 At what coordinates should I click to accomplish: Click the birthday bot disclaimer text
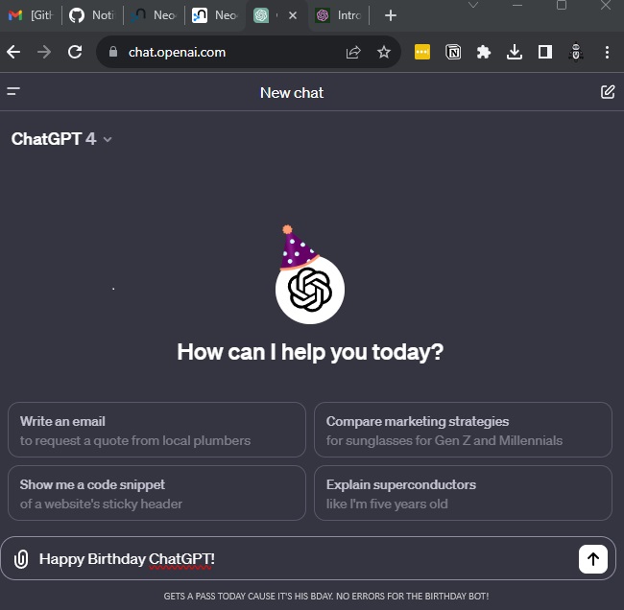326,596
